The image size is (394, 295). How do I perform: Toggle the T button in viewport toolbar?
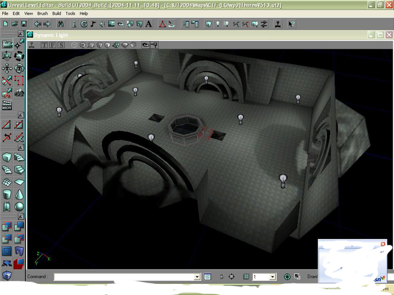tap(44, 44)
